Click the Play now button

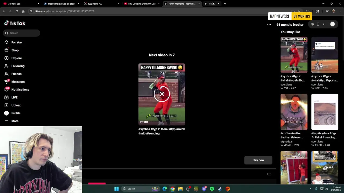coord(258,160)
